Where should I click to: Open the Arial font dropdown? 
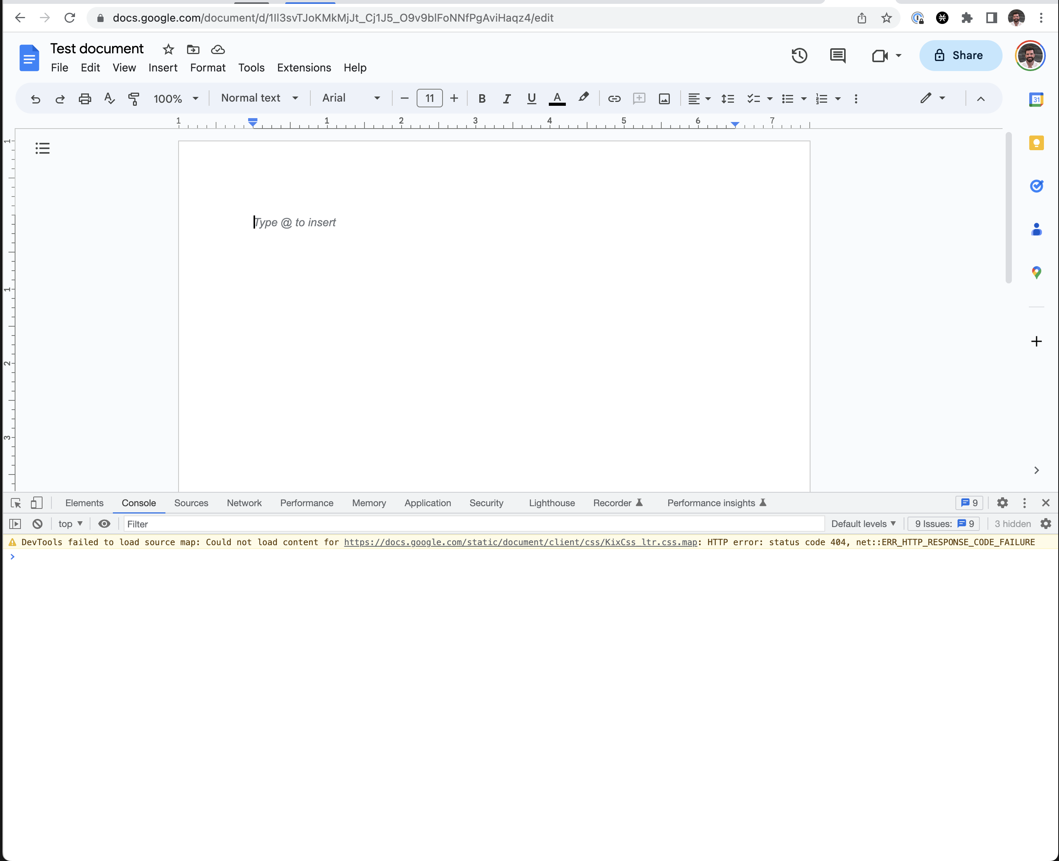point(351,98)
